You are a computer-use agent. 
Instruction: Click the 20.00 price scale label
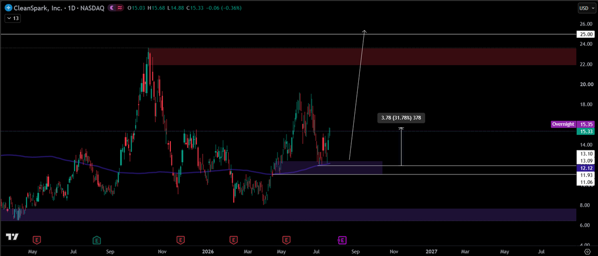point(586,85)
